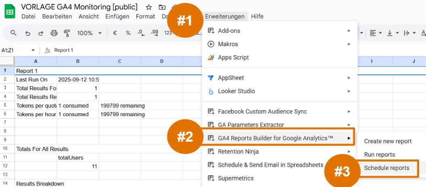Screen dimensions: 426x187
Task: Open AppSheet submenu
Action: point(280,78)
